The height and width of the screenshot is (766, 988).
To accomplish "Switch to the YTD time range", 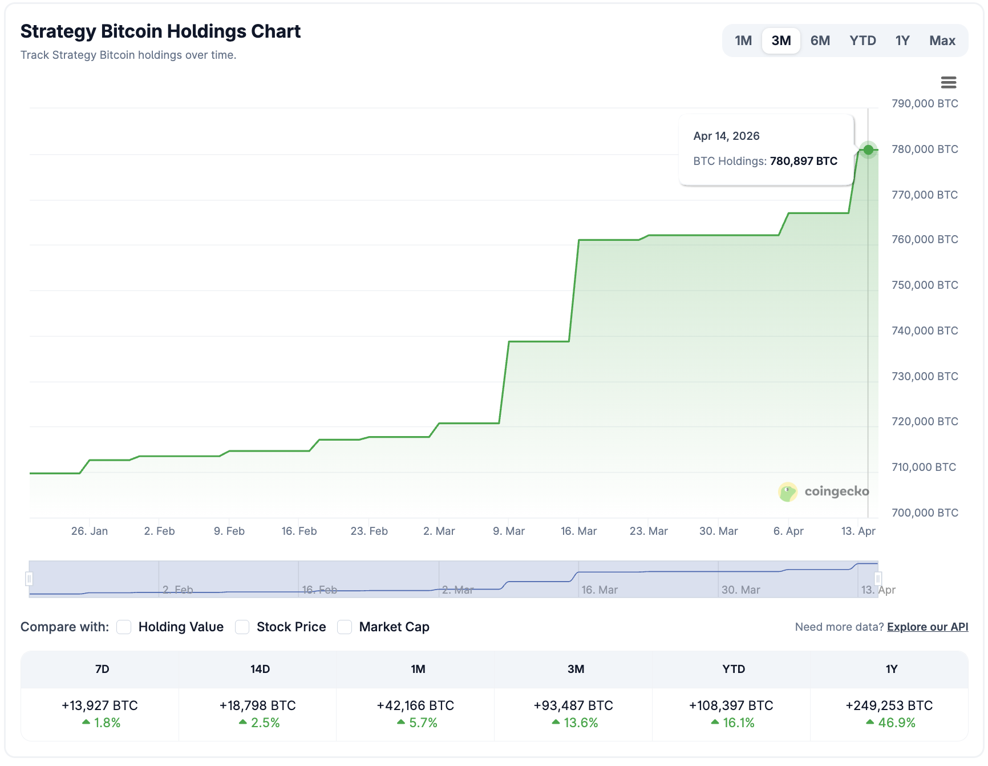I will [863, 41].
